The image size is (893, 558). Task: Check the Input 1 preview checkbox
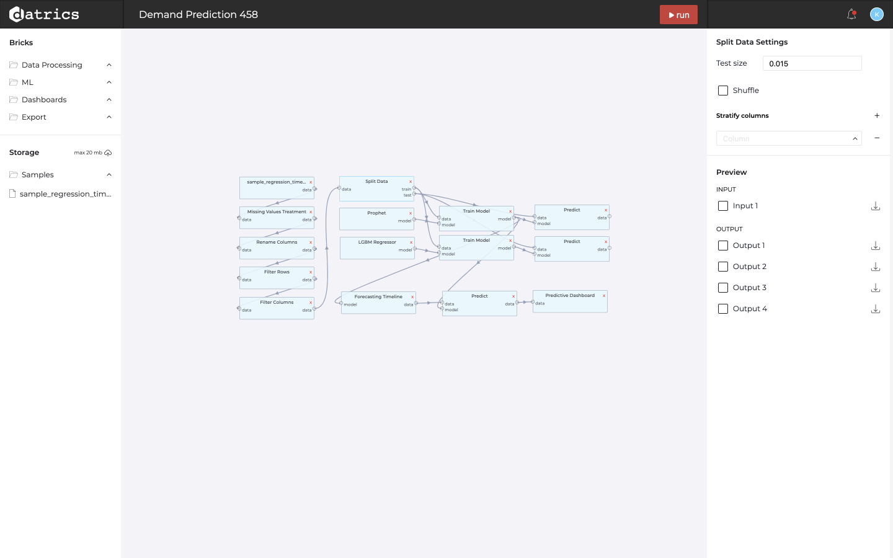(723, 206)
